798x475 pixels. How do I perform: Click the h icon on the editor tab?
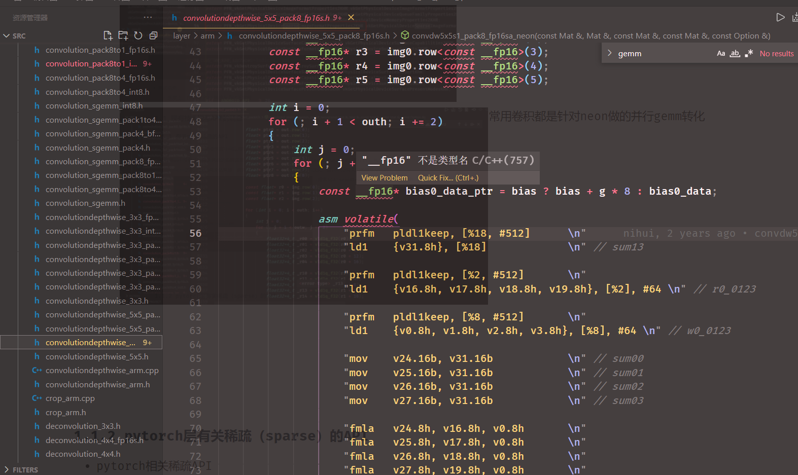(174, 18)
